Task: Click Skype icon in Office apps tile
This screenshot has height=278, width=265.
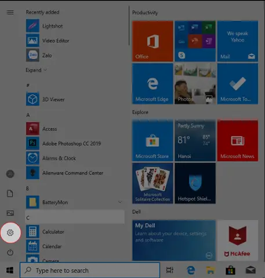Action: [181, 56]
